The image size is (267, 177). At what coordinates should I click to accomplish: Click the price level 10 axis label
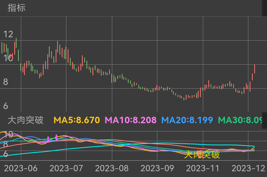coord(8,58)
